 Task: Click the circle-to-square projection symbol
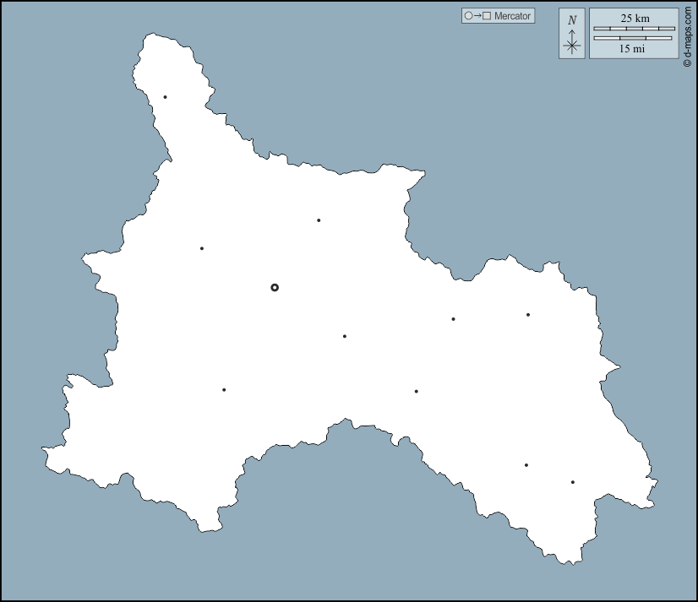pyautogui.click(x=477, y=16)
